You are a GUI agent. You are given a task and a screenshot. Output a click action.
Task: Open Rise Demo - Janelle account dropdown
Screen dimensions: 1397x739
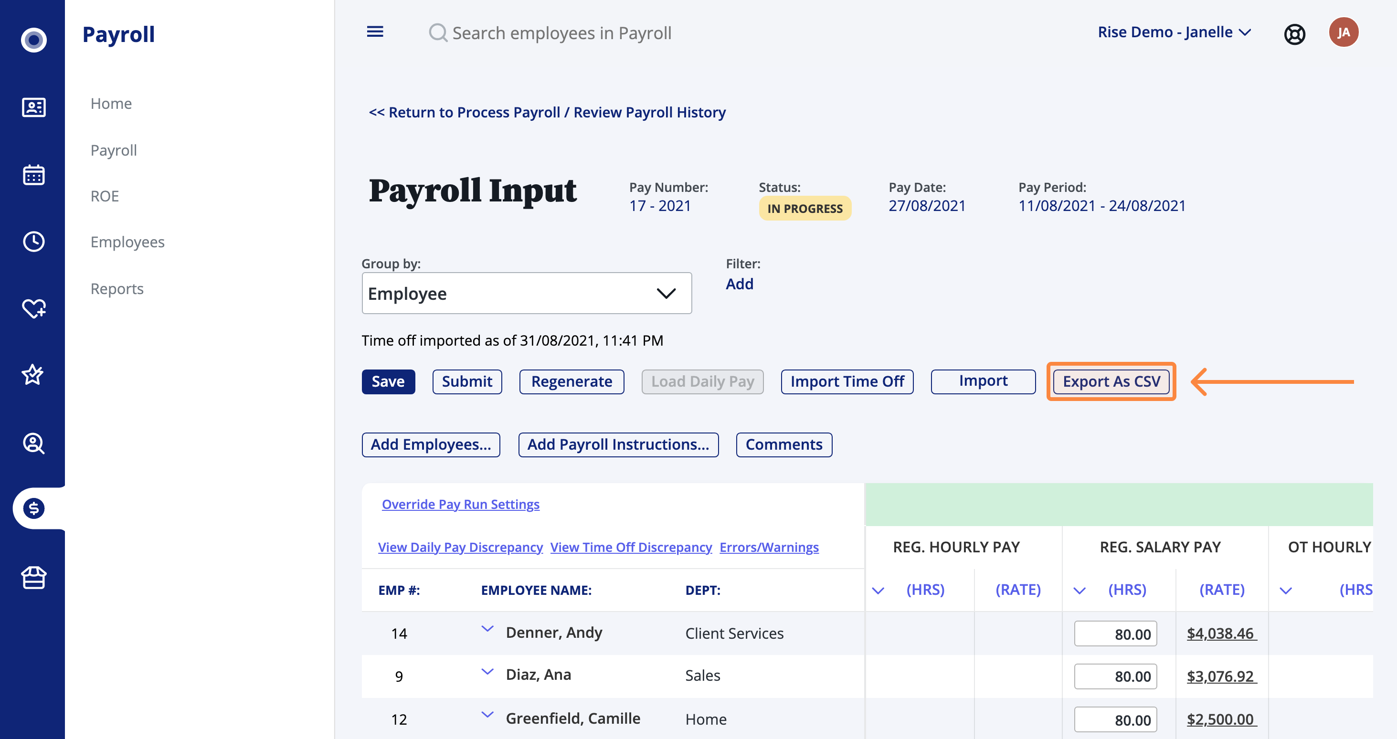pos(1174,32)
